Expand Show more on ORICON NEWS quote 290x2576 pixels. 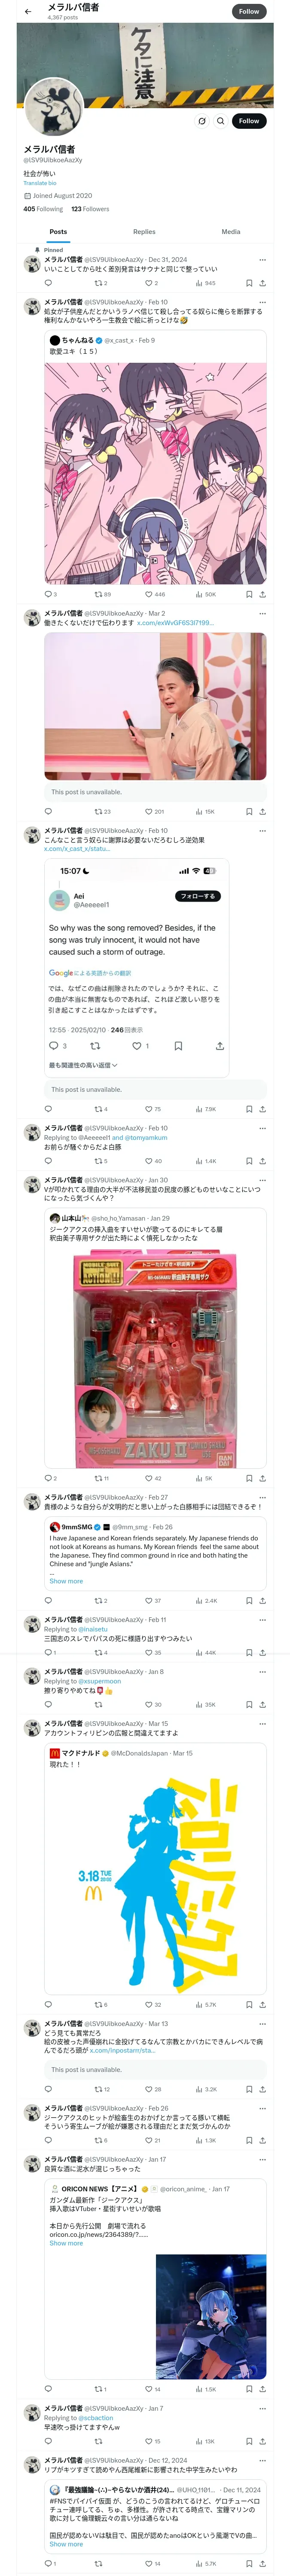66,2243
